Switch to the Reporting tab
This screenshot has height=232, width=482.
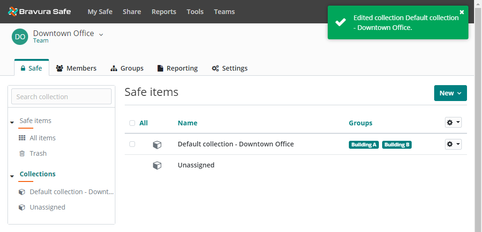[177, 68]
